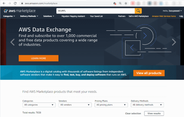This screenshot has width=184, height=117.
Task: Bookmark the page with the star icon
Action: (x=126, y=3)
